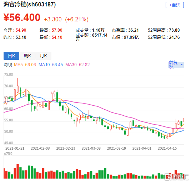Click the 2021-04-15 date axis label
This screenshot has height=183, width=191.
[x=167, y=148]
